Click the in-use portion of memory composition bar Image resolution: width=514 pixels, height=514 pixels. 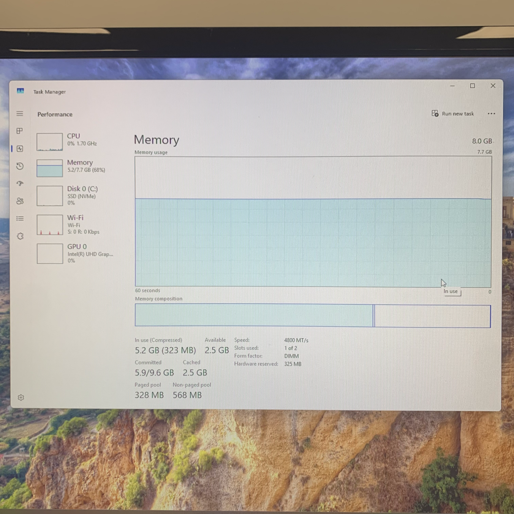[x=254, y=316]
